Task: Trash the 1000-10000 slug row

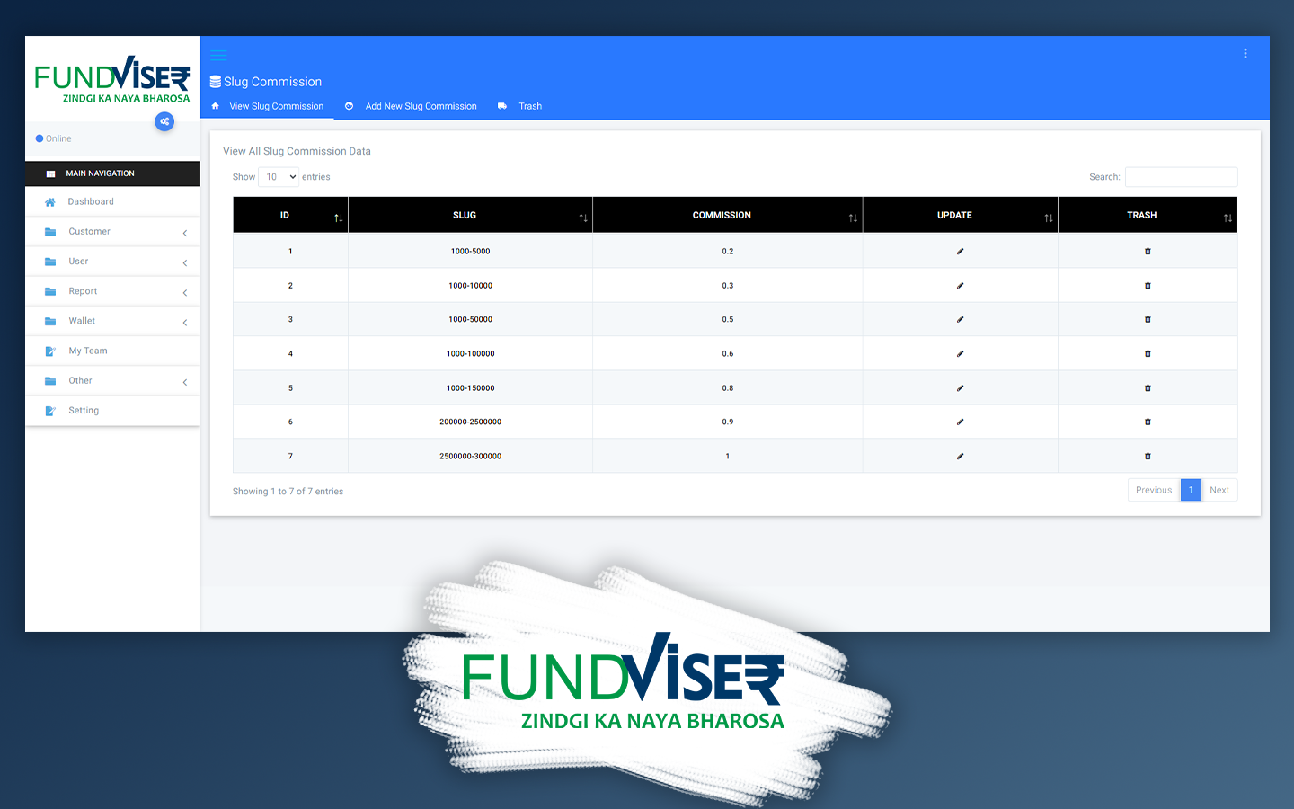Action: pos(1148,286)
